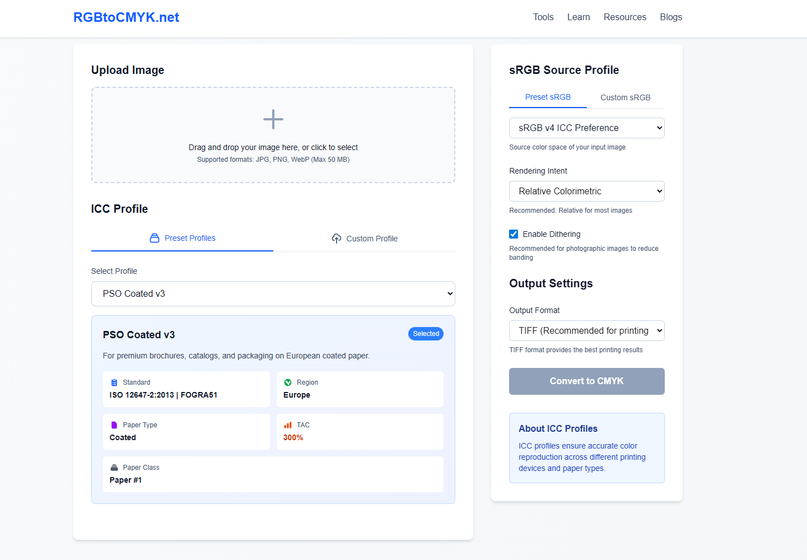
Task: Click the orange TAC bar chart icon
Action: (x=288, y=425)
